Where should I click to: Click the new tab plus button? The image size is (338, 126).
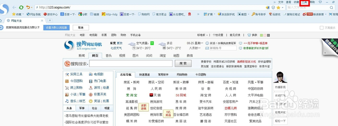pyautogui.click(x=50, y=20)
